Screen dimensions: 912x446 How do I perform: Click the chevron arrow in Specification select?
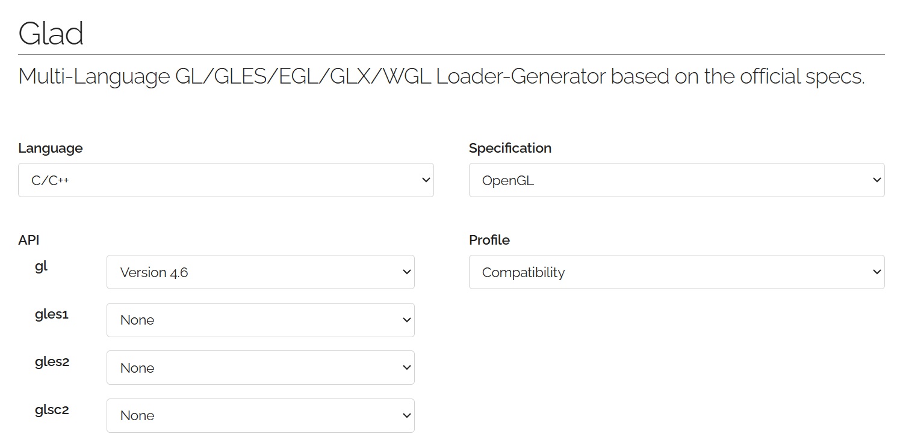pos(876,180)
